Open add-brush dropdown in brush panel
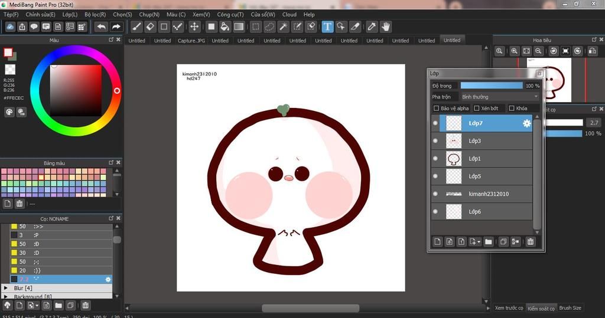The image size is (605, 318). (x=37, y=305)
